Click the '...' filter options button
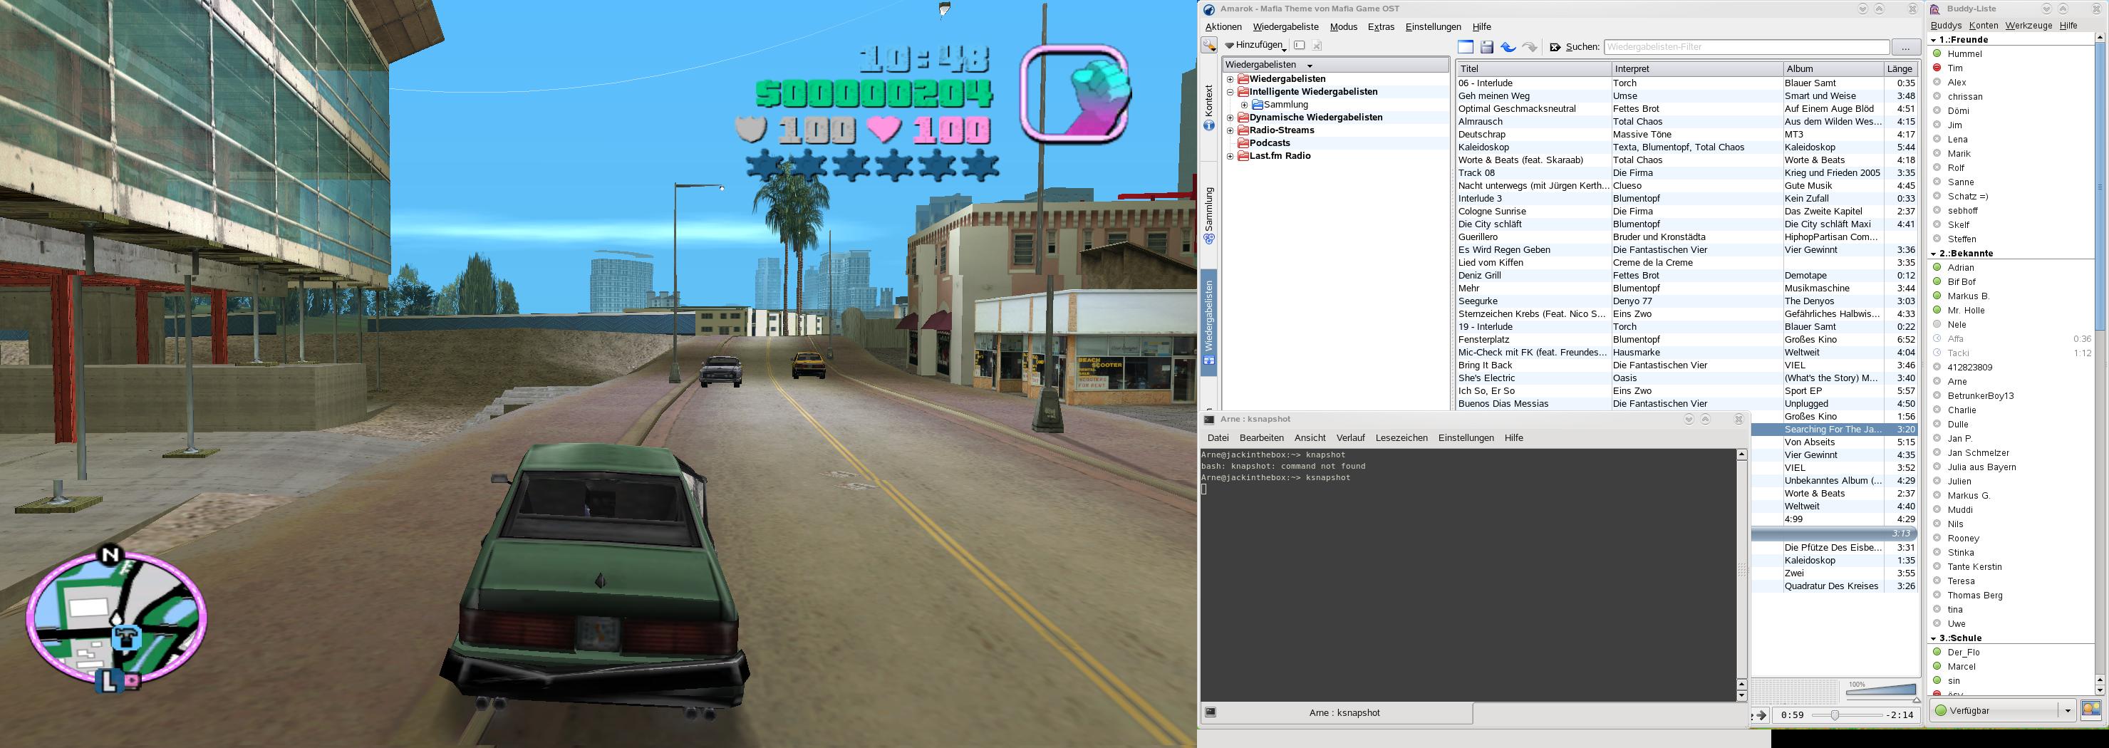This screenshot has height=748, width=2109. (x=1906, y=46)
